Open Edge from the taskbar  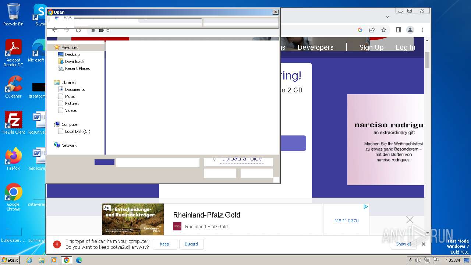coord(79,260)
